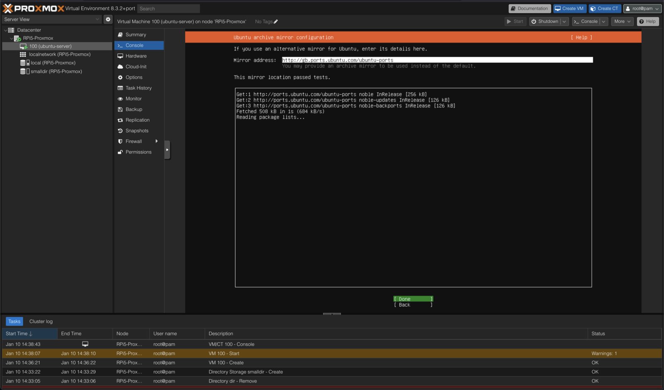This screenshot has width=664, height=390.
Task: Open Server View settings gear
Action: point(108,19)
